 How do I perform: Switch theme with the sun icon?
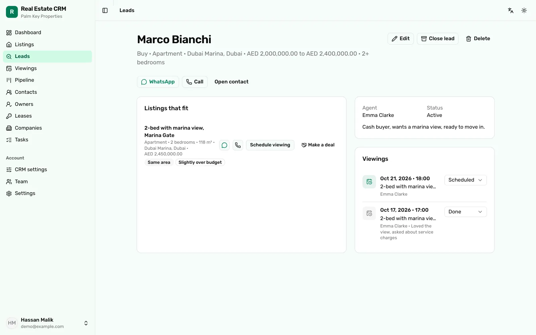(524, 10)
